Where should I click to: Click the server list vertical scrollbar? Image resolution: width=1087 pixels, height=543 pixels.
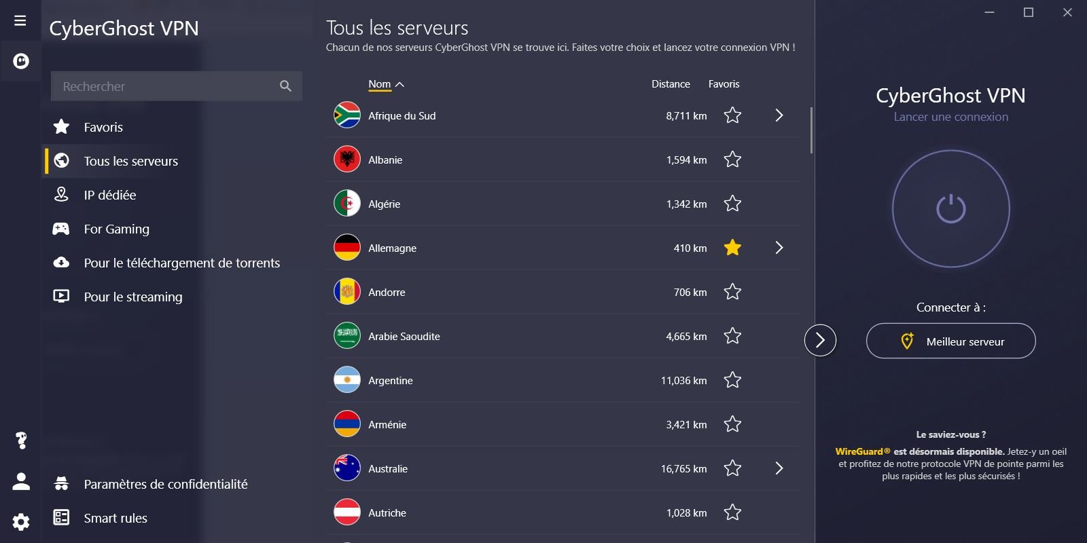pyautogui.click(x=811, y=130)
